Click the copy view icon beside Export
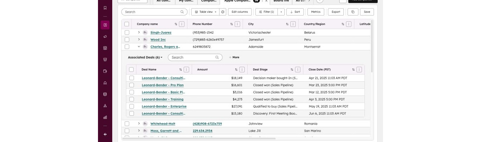 click(x=353, y=12)
